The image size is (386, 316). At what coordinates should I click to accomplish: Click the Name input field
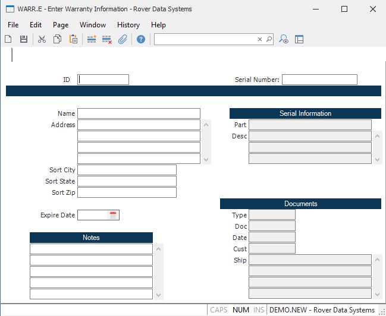click(139, 113)
